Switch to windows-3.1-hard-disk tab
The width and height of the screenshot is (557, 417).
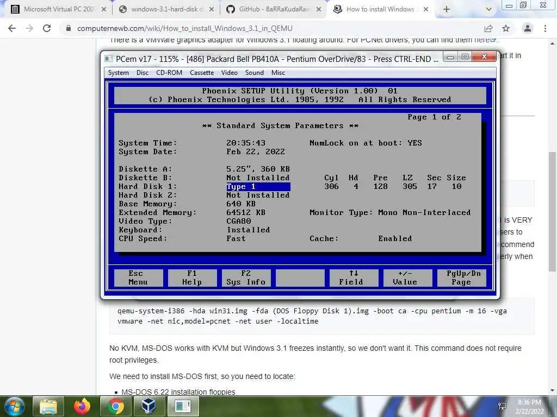pyautogui.click(x=166, y=9)
